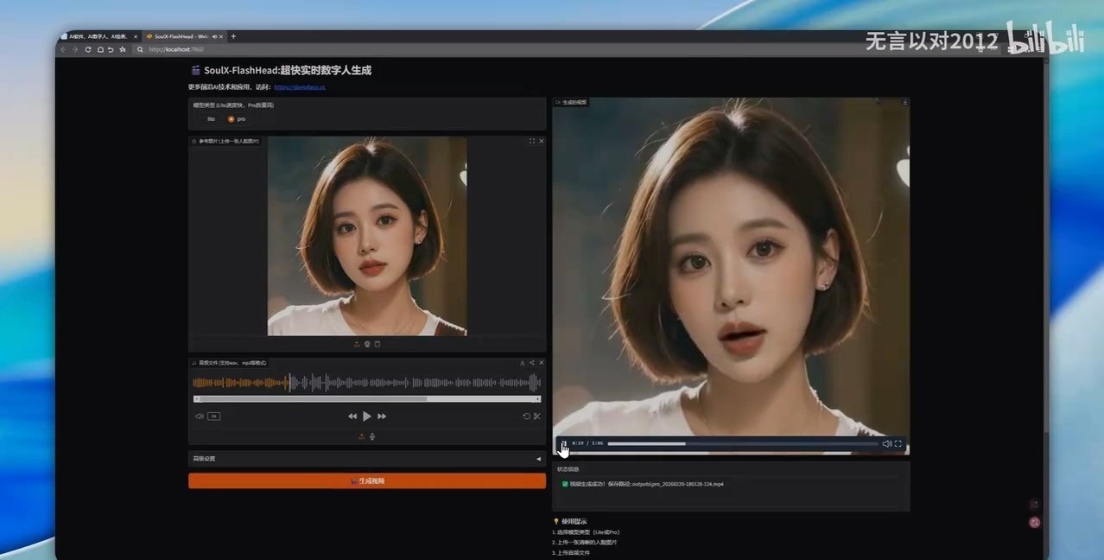Play the audio clip

pyautogui.click(x=367, y=416)
